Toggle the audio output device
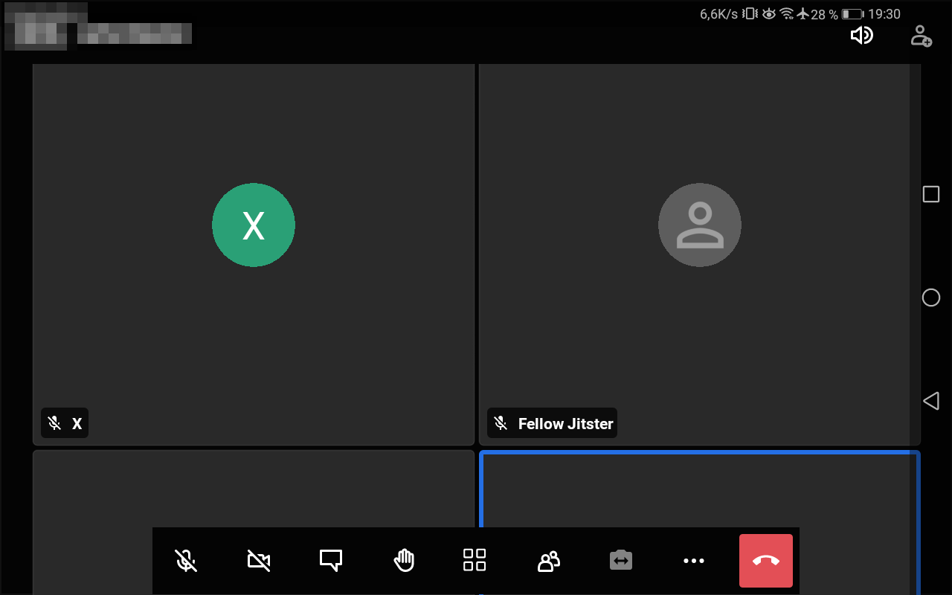This screenshot has width=952, height=595. [862, 35]
